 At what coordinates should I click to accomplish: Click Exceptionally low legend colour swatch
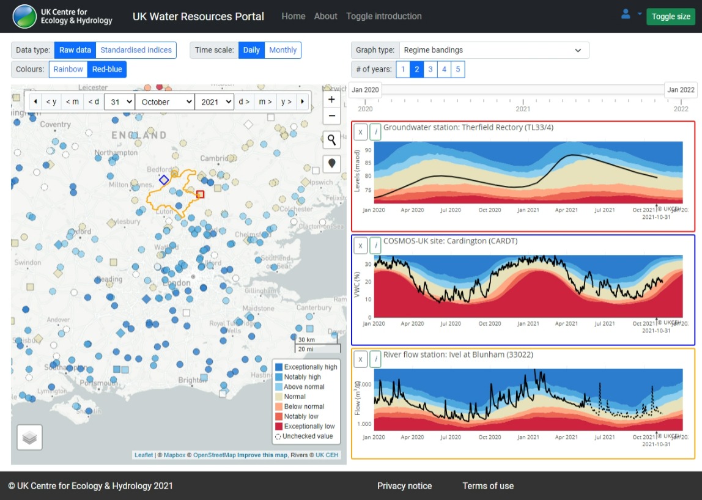point(278,426)
